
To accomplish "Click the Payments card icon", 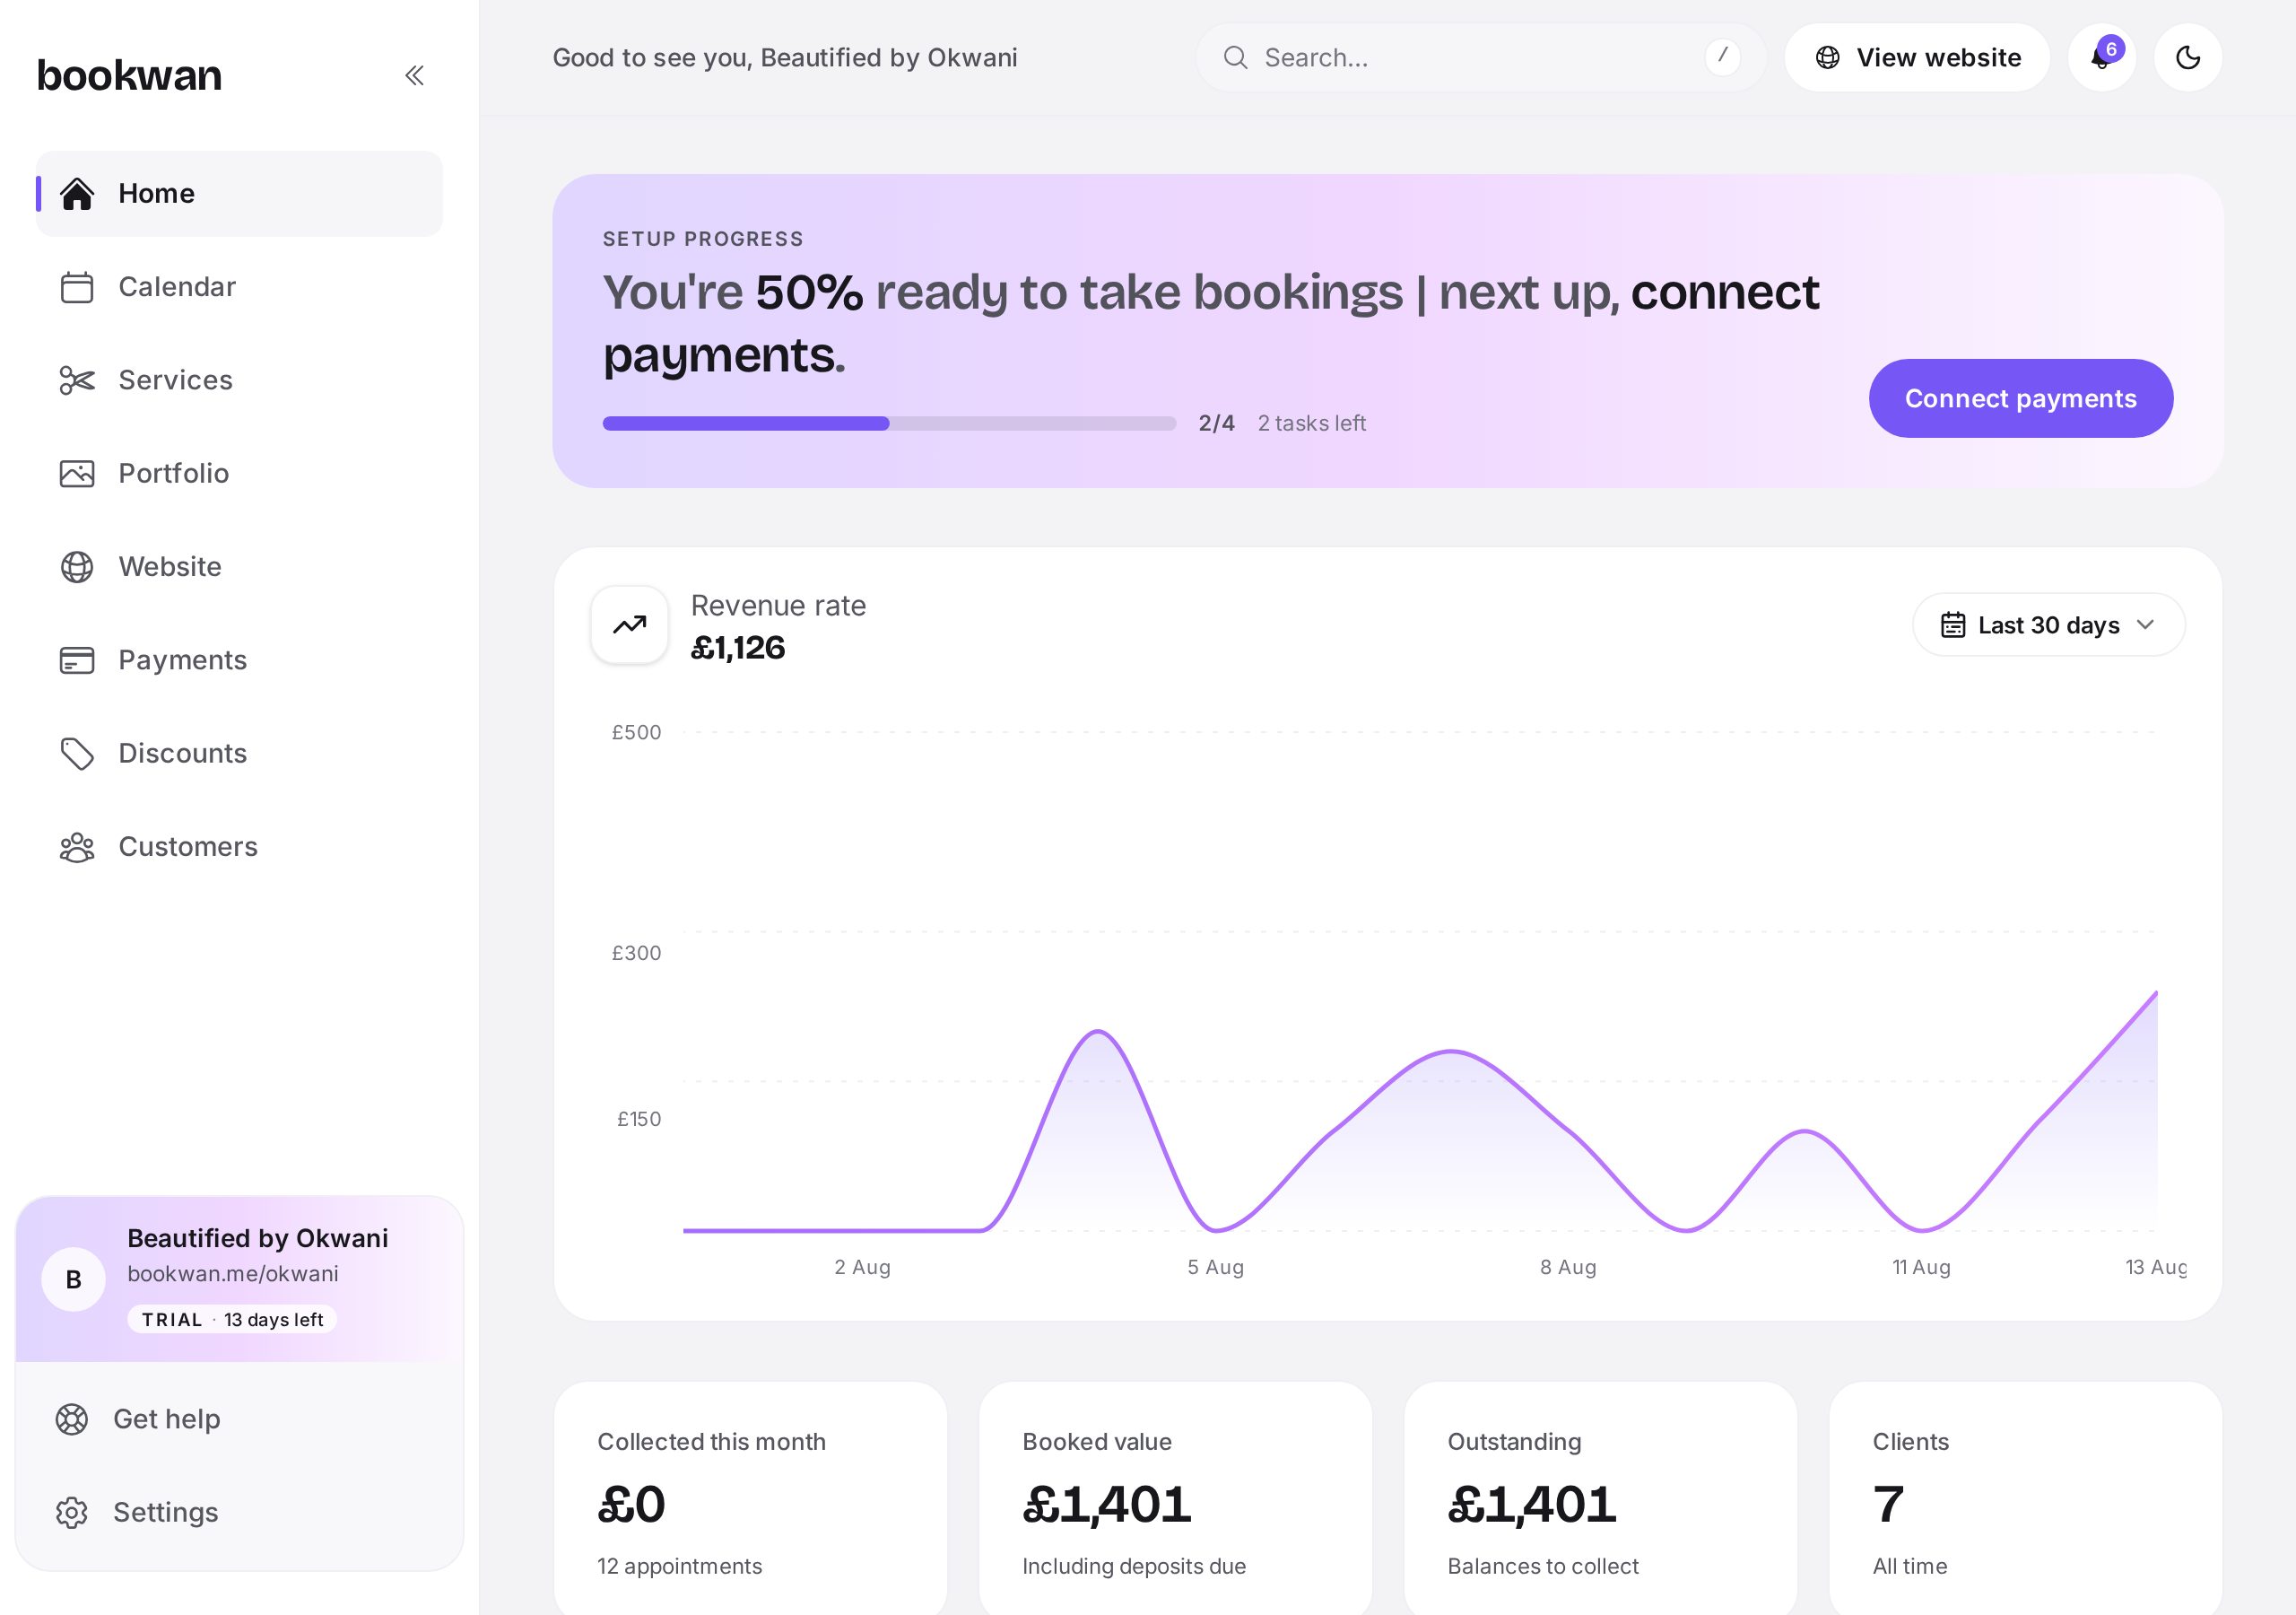I will pyautogui.click(x=77, y=660).
